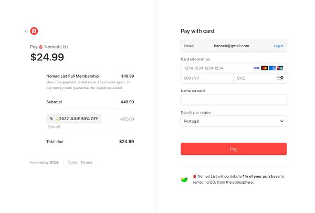
Task: Select the Name on card field
Action: (234, 100)
